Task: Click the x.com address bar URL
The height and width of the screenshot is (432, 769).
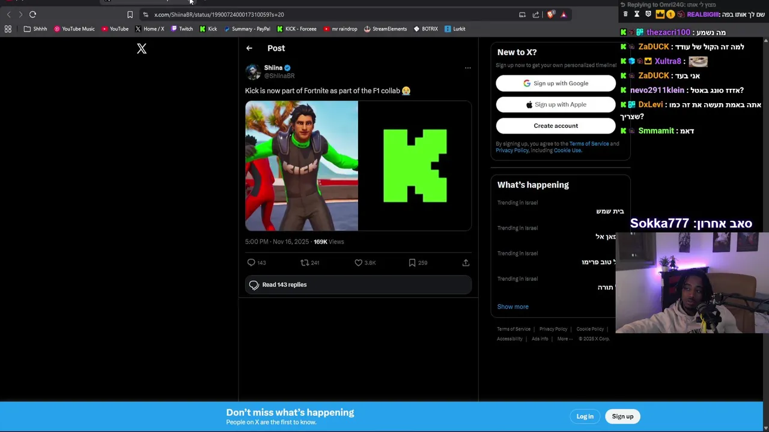Action: [219, 14]
